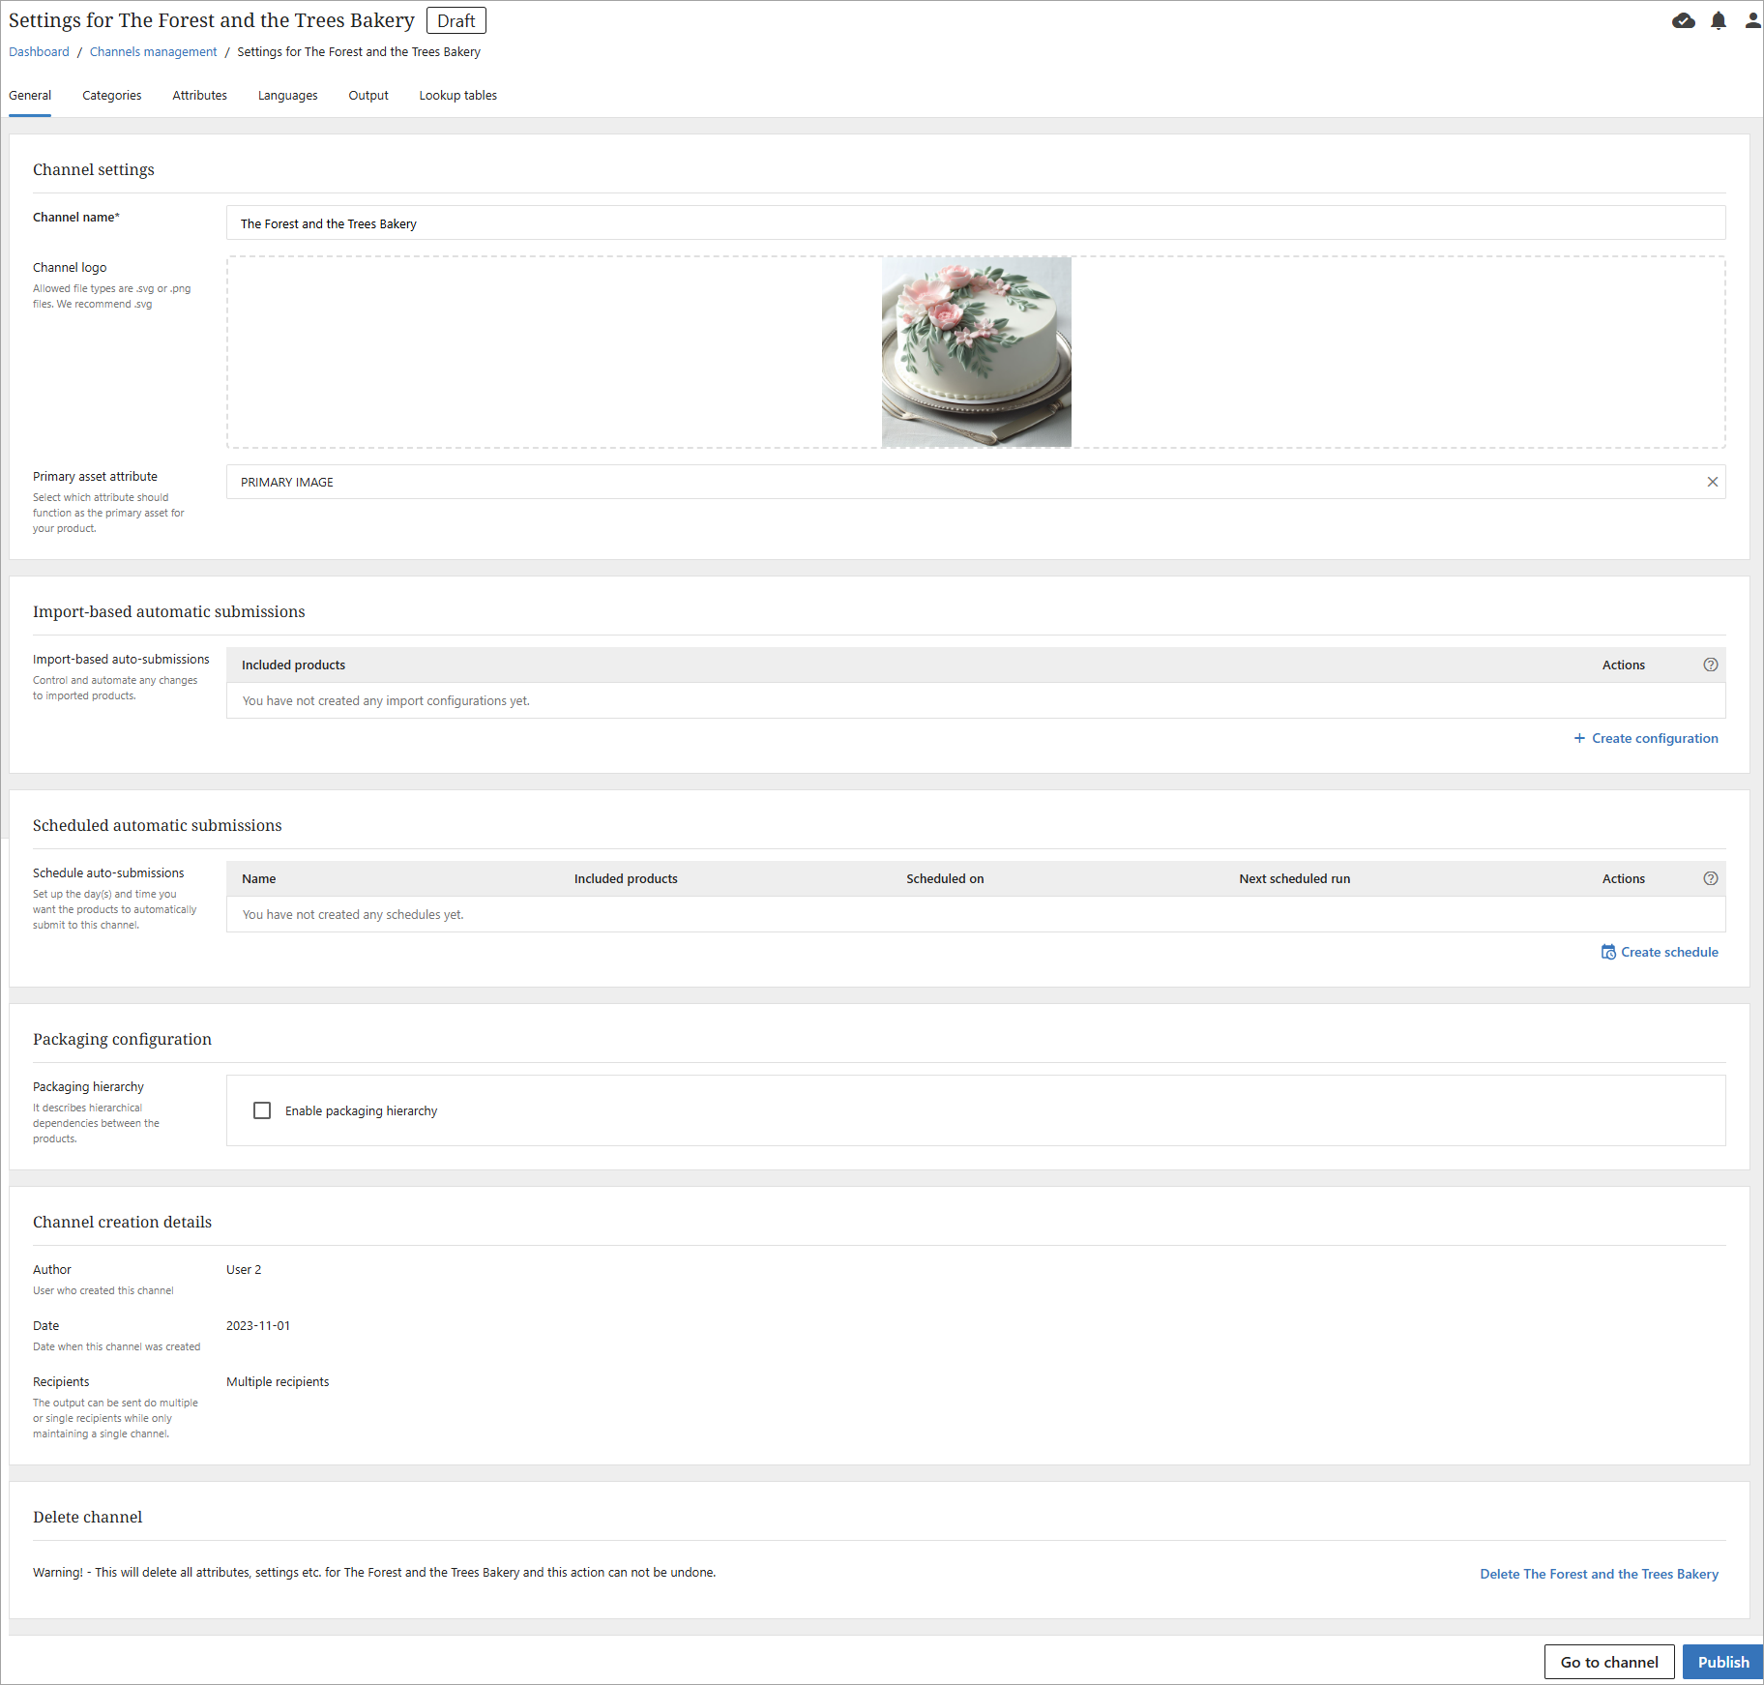Select the Output tab

368,95
